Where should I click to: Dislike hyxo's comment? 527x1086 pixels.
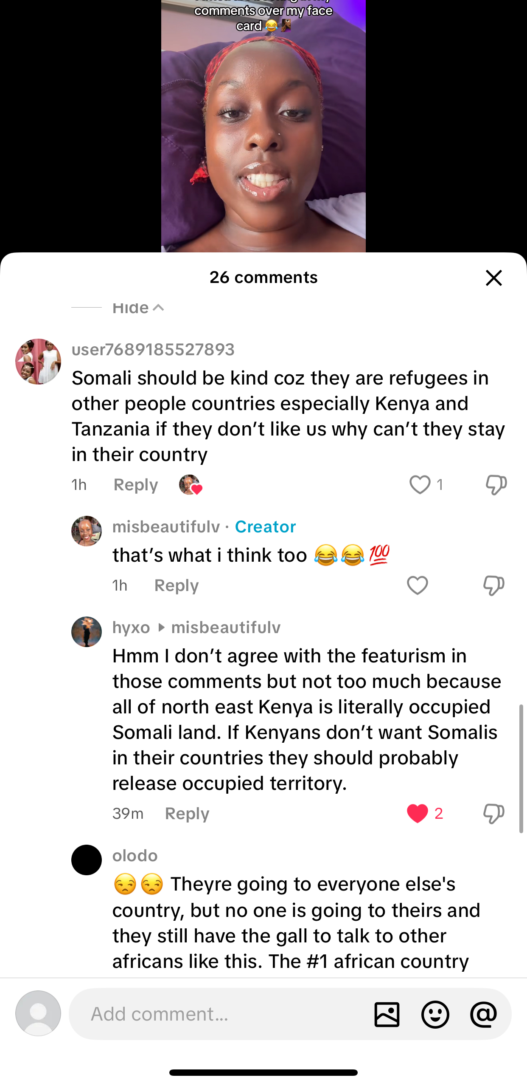click(x=493, y=813)
